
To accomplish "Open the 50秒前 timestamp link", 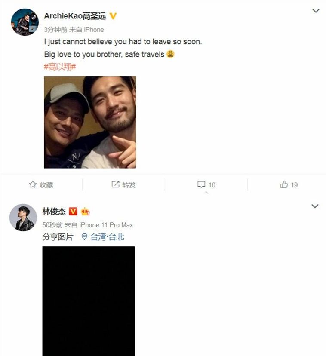I will [52, 225].
